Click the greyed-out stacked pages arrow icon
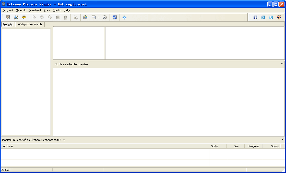This screenshot has width=286, height=173. point(76,17)
